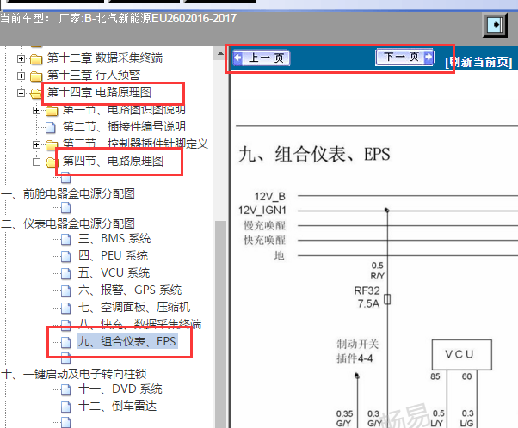
Task: Open 六、报警、GPS 系统 page
Action: click(130, 290)
